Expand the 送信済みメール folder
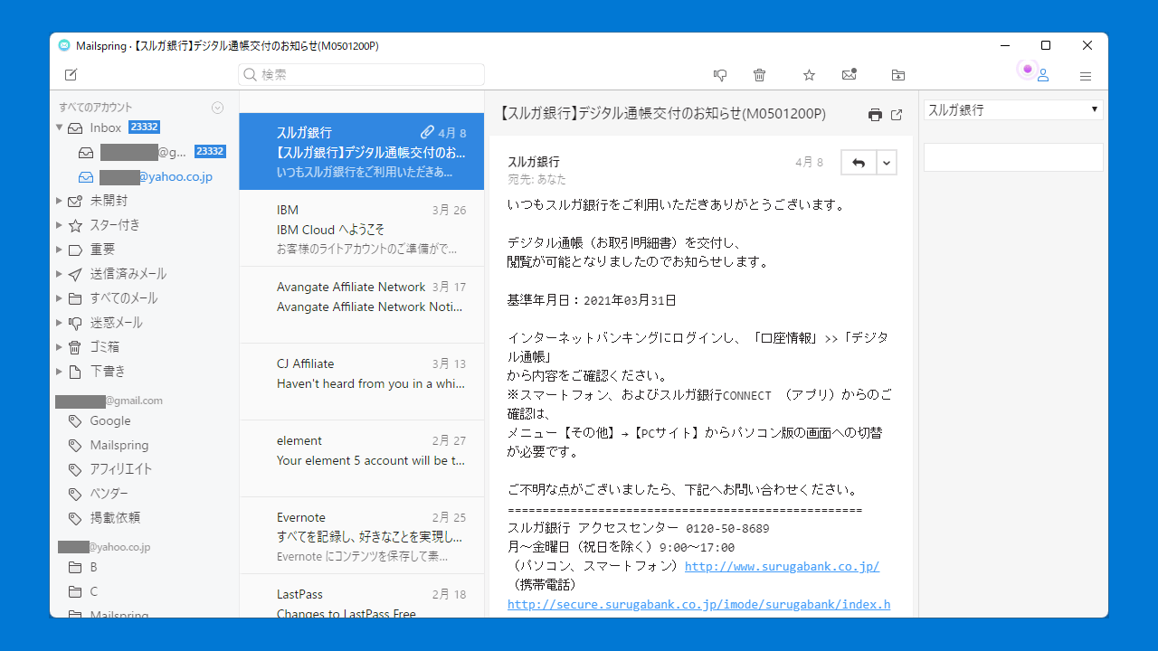This screenshot has width=1158, height=651. tap(60, 274)
